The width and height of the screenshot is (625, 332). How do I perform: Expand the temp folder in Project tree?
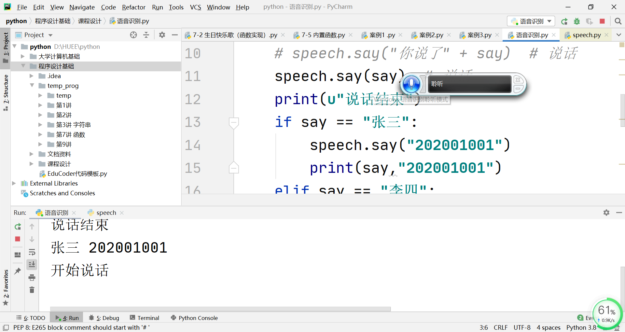point(40,95)
